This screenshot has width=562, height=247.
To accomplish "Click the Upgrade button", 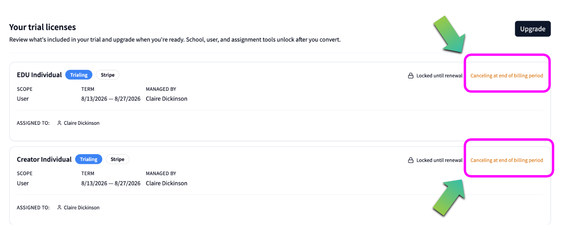I will click(x=532, y=29).
